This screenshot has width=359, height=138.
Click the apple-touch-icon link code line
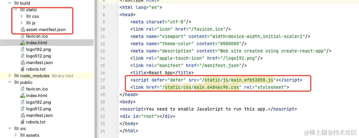click(197, 58)
